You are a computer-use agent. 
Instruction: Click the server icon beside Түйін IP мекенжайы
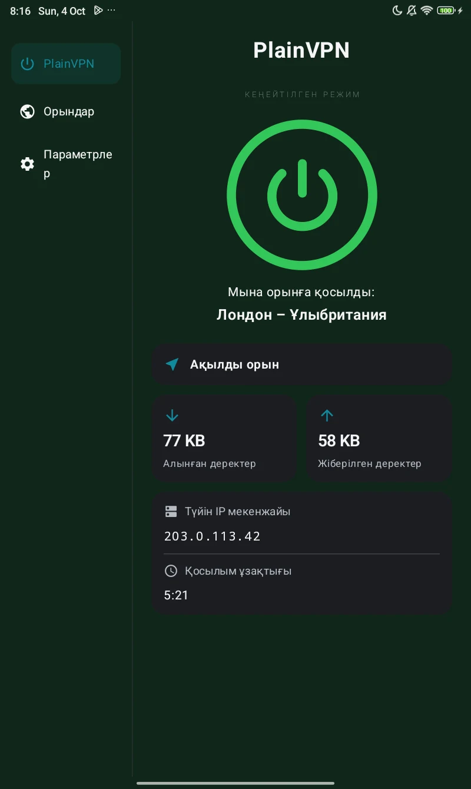[171, 511]
